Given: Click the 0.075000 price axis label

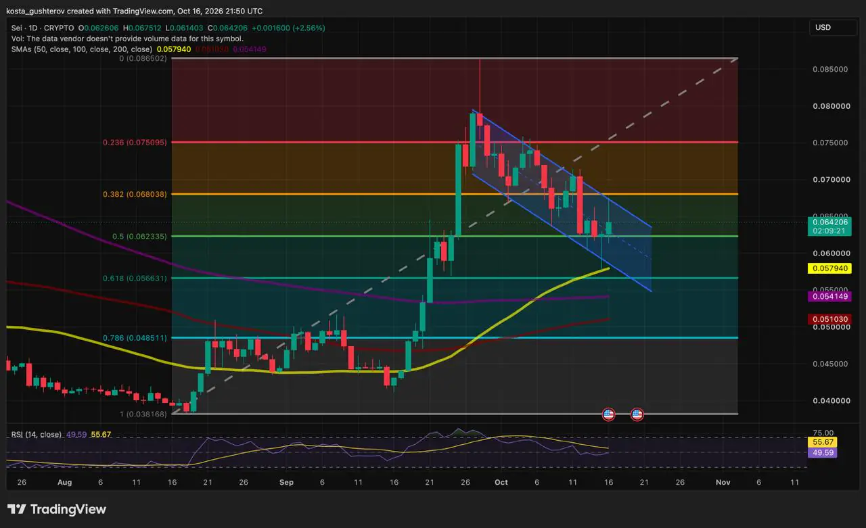Looking at the screenshot, I should coord(831,143).
